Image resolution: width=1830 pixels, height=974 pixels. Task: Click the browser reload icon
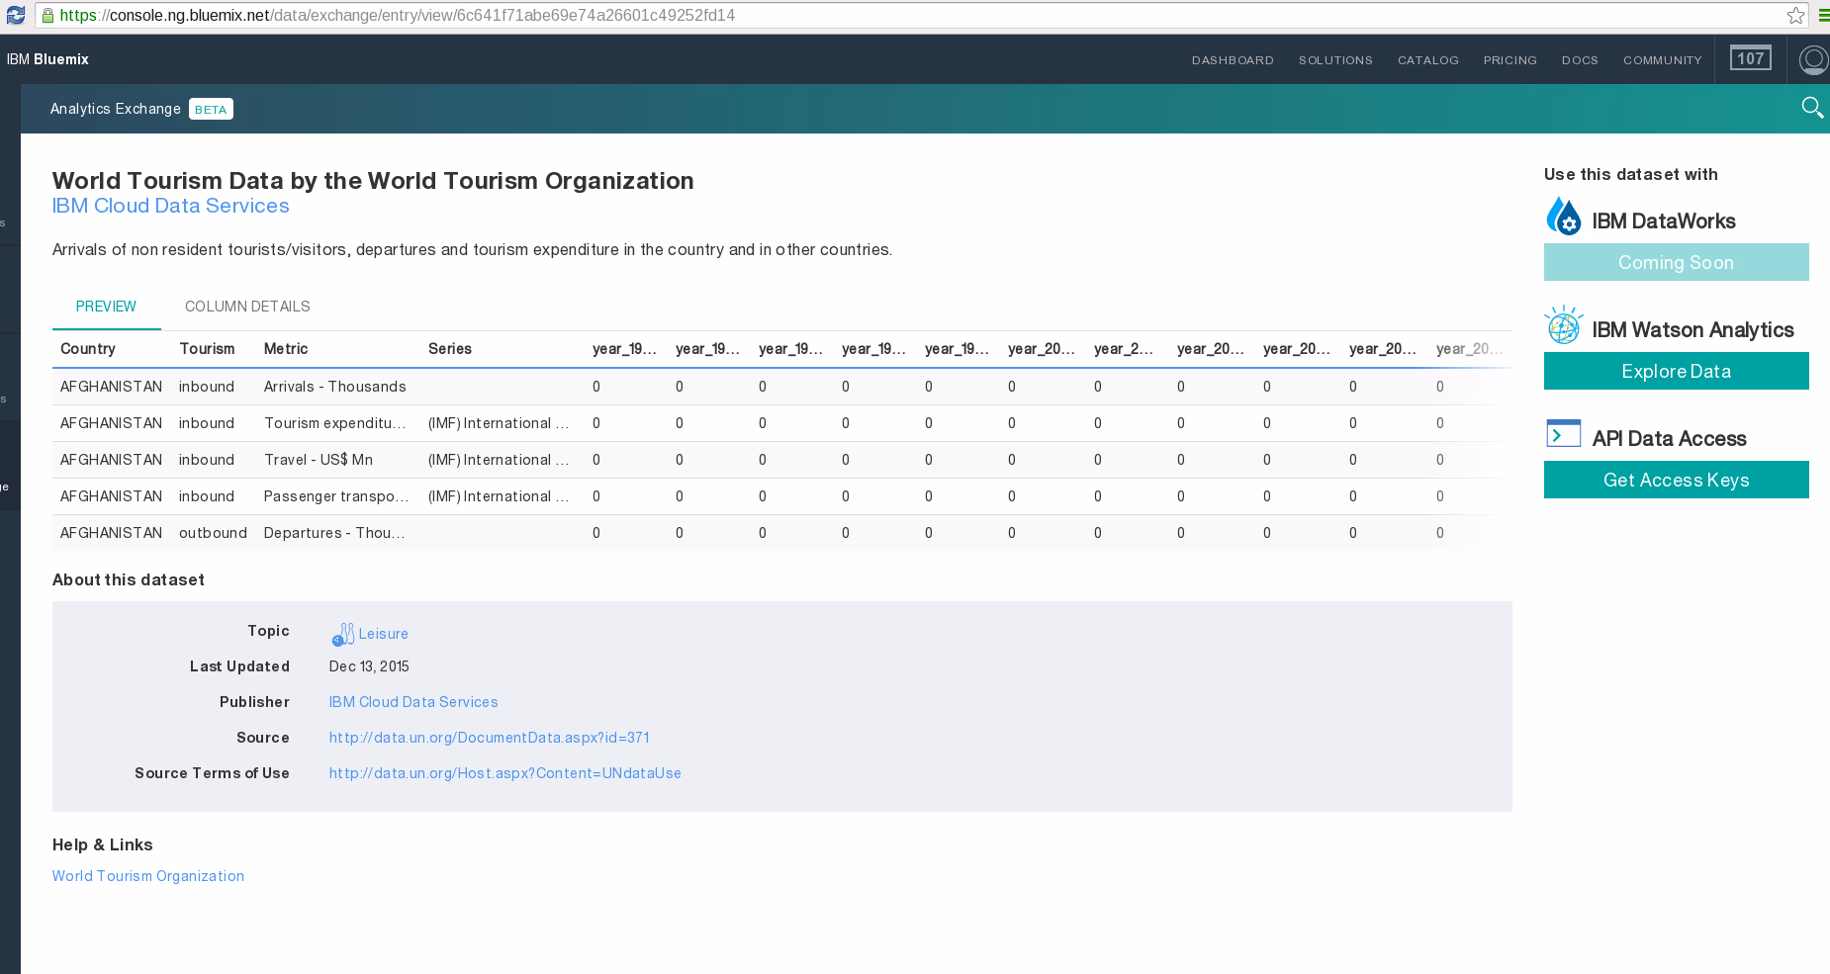click(16, 15)
